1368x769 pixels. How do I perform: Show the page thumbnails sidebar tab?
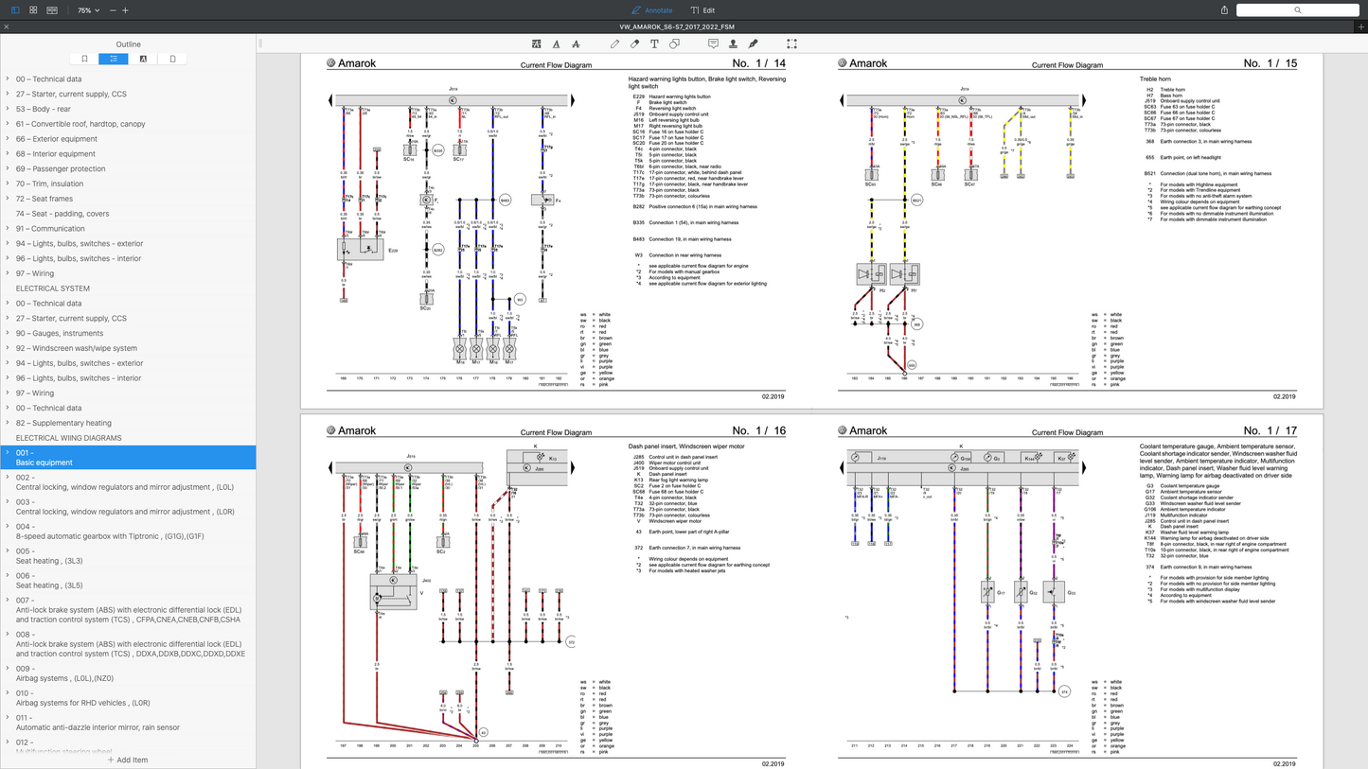click(x=172, y=59)
